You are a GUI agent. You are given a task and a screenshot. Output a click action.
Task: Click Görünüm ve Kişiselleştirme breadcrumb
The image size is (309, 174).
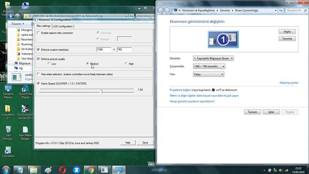(198, 11)
